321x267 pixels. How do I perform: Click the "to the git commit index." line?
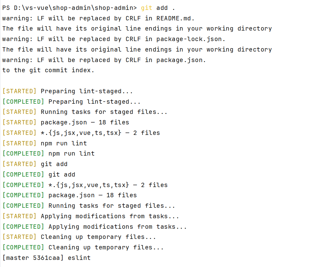tap(48, 70)
